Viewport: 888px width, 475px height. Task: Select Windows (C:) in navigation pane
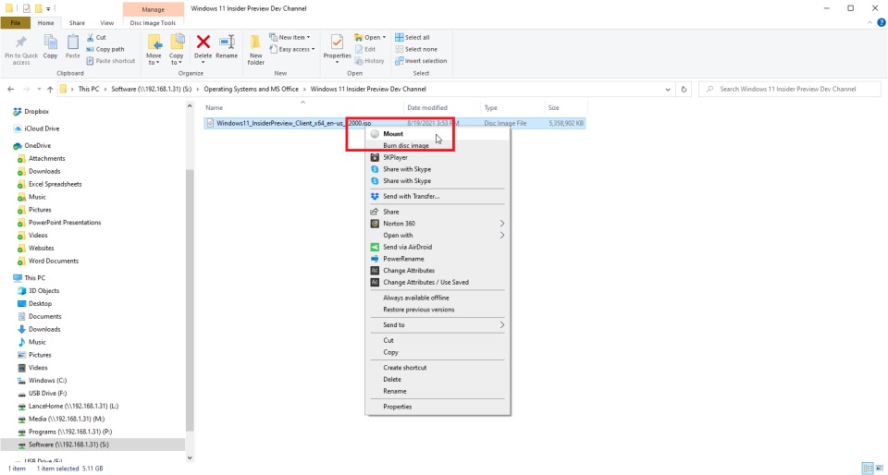pyautogui.click(x=47, y=381)
